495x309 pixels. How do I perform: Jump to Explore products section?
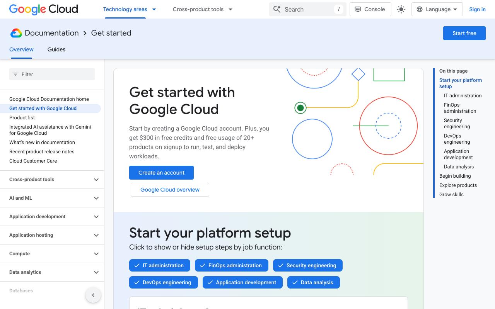tap(458, 185)
